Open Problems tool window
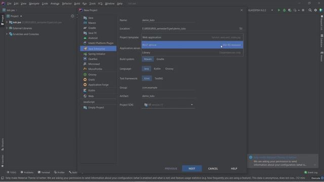The height and width of the screenshot is (182, 324). click(27, 172)
